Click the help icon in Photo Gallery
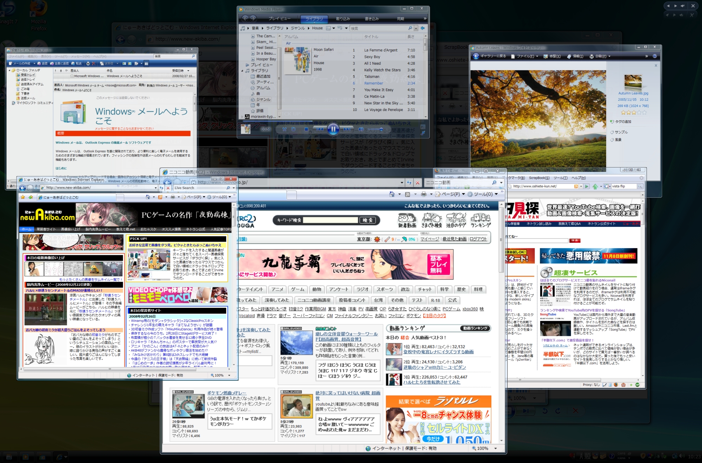This screenshot has width=702, height=463. (655, 56)
